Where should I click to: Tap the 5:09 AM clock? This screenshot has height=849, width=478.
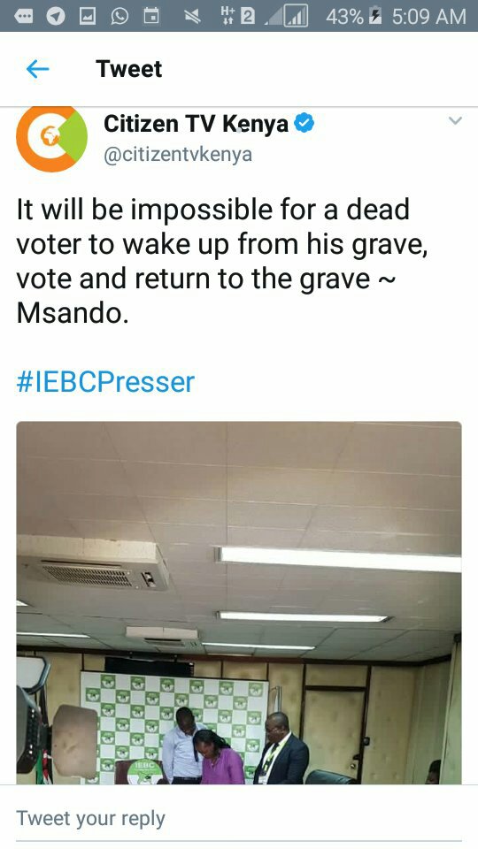click(x=428, y=16)
